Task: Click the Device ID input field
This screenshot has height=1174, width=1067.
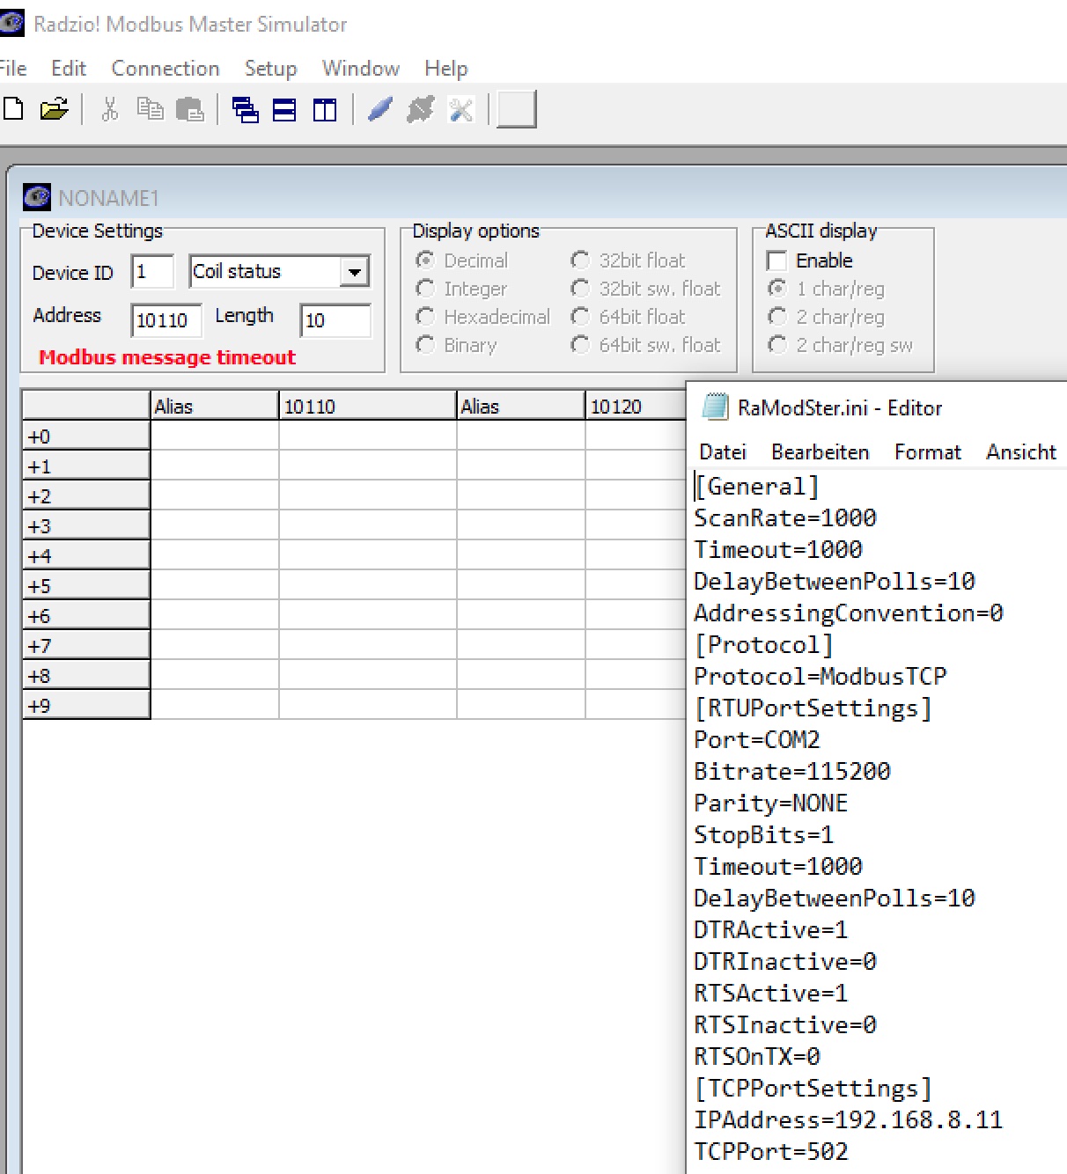Action: (x=151, y=272)
